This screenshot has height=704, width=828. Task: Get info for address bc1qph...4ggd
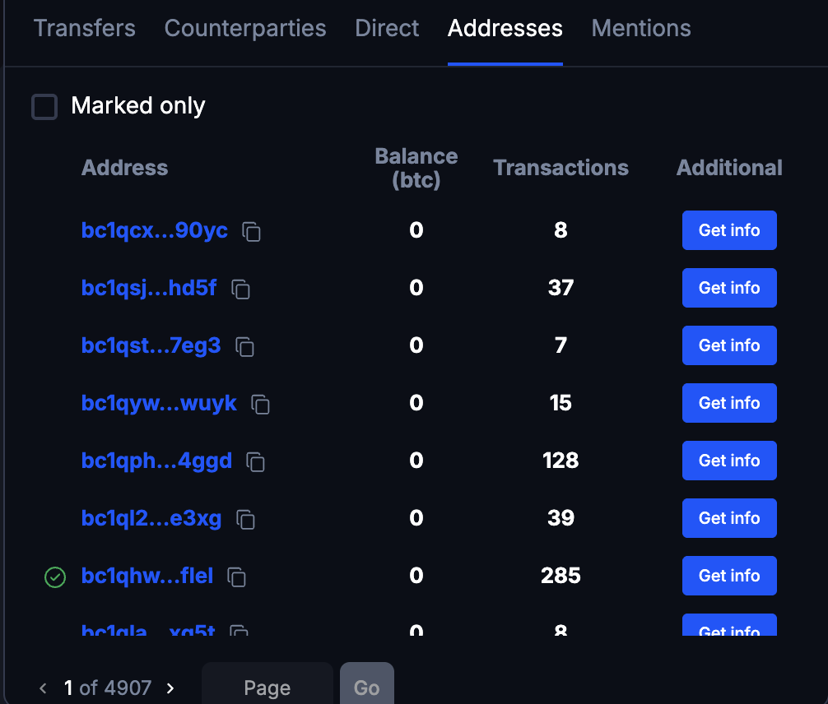tap(729, 461)
